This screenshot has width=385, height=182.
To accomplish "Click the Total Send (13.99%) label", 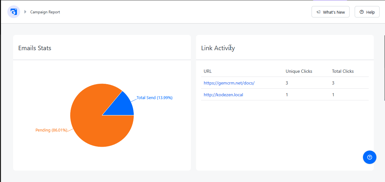I will (x=155, y=98).
